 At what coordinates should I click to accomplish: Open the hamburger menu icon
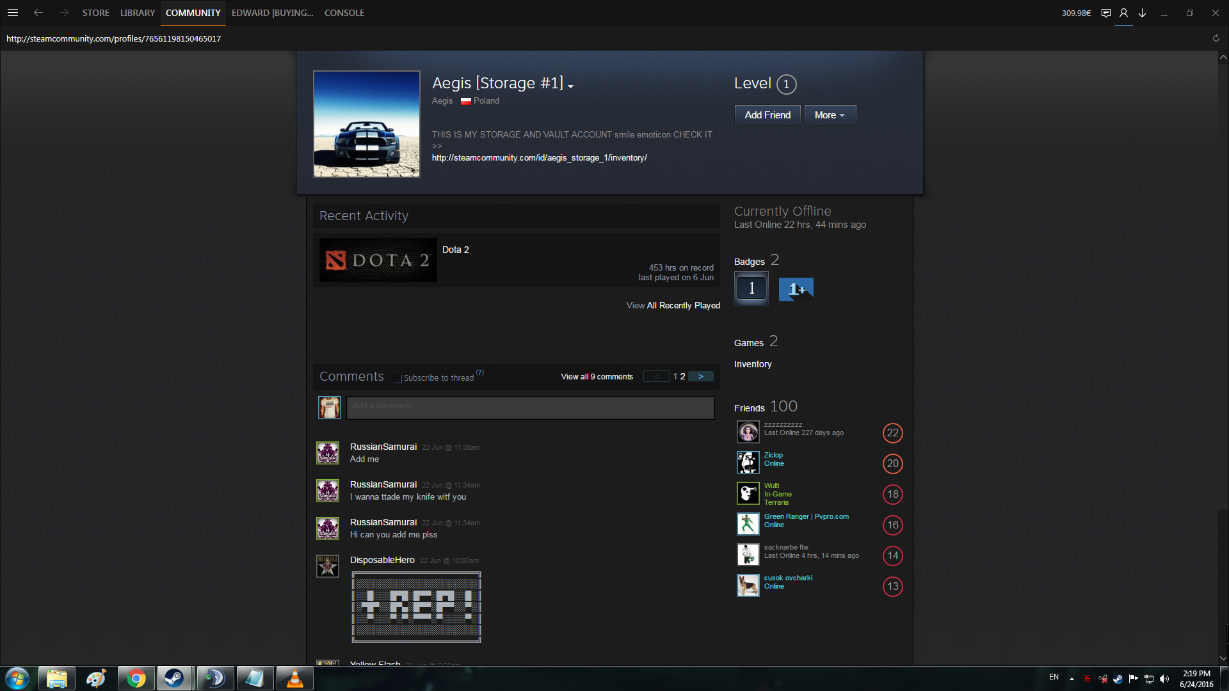tap(12, 13)
